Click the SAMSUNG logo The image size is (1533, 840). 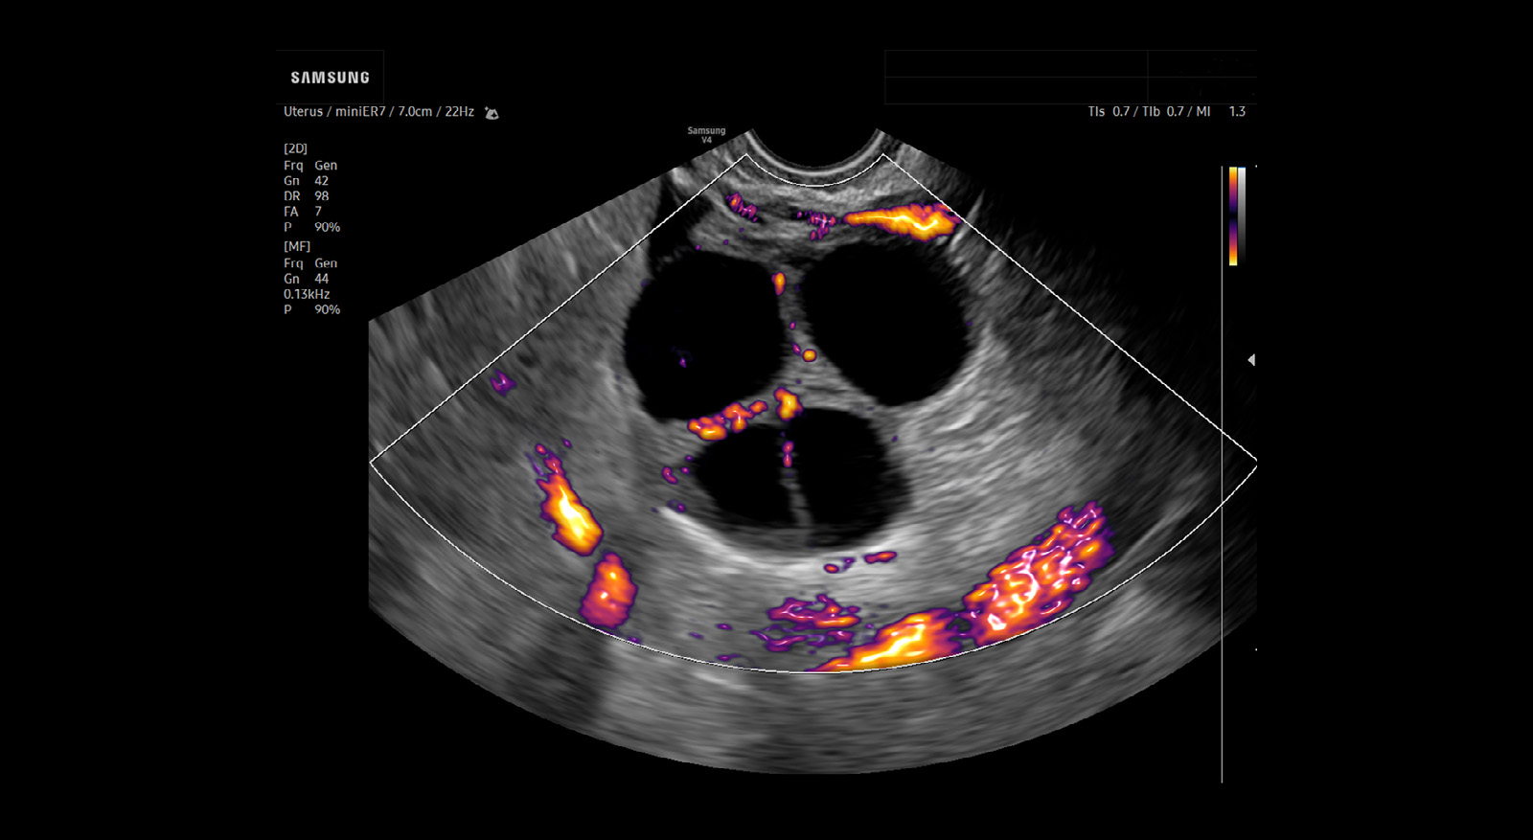[x=331, y=78]
